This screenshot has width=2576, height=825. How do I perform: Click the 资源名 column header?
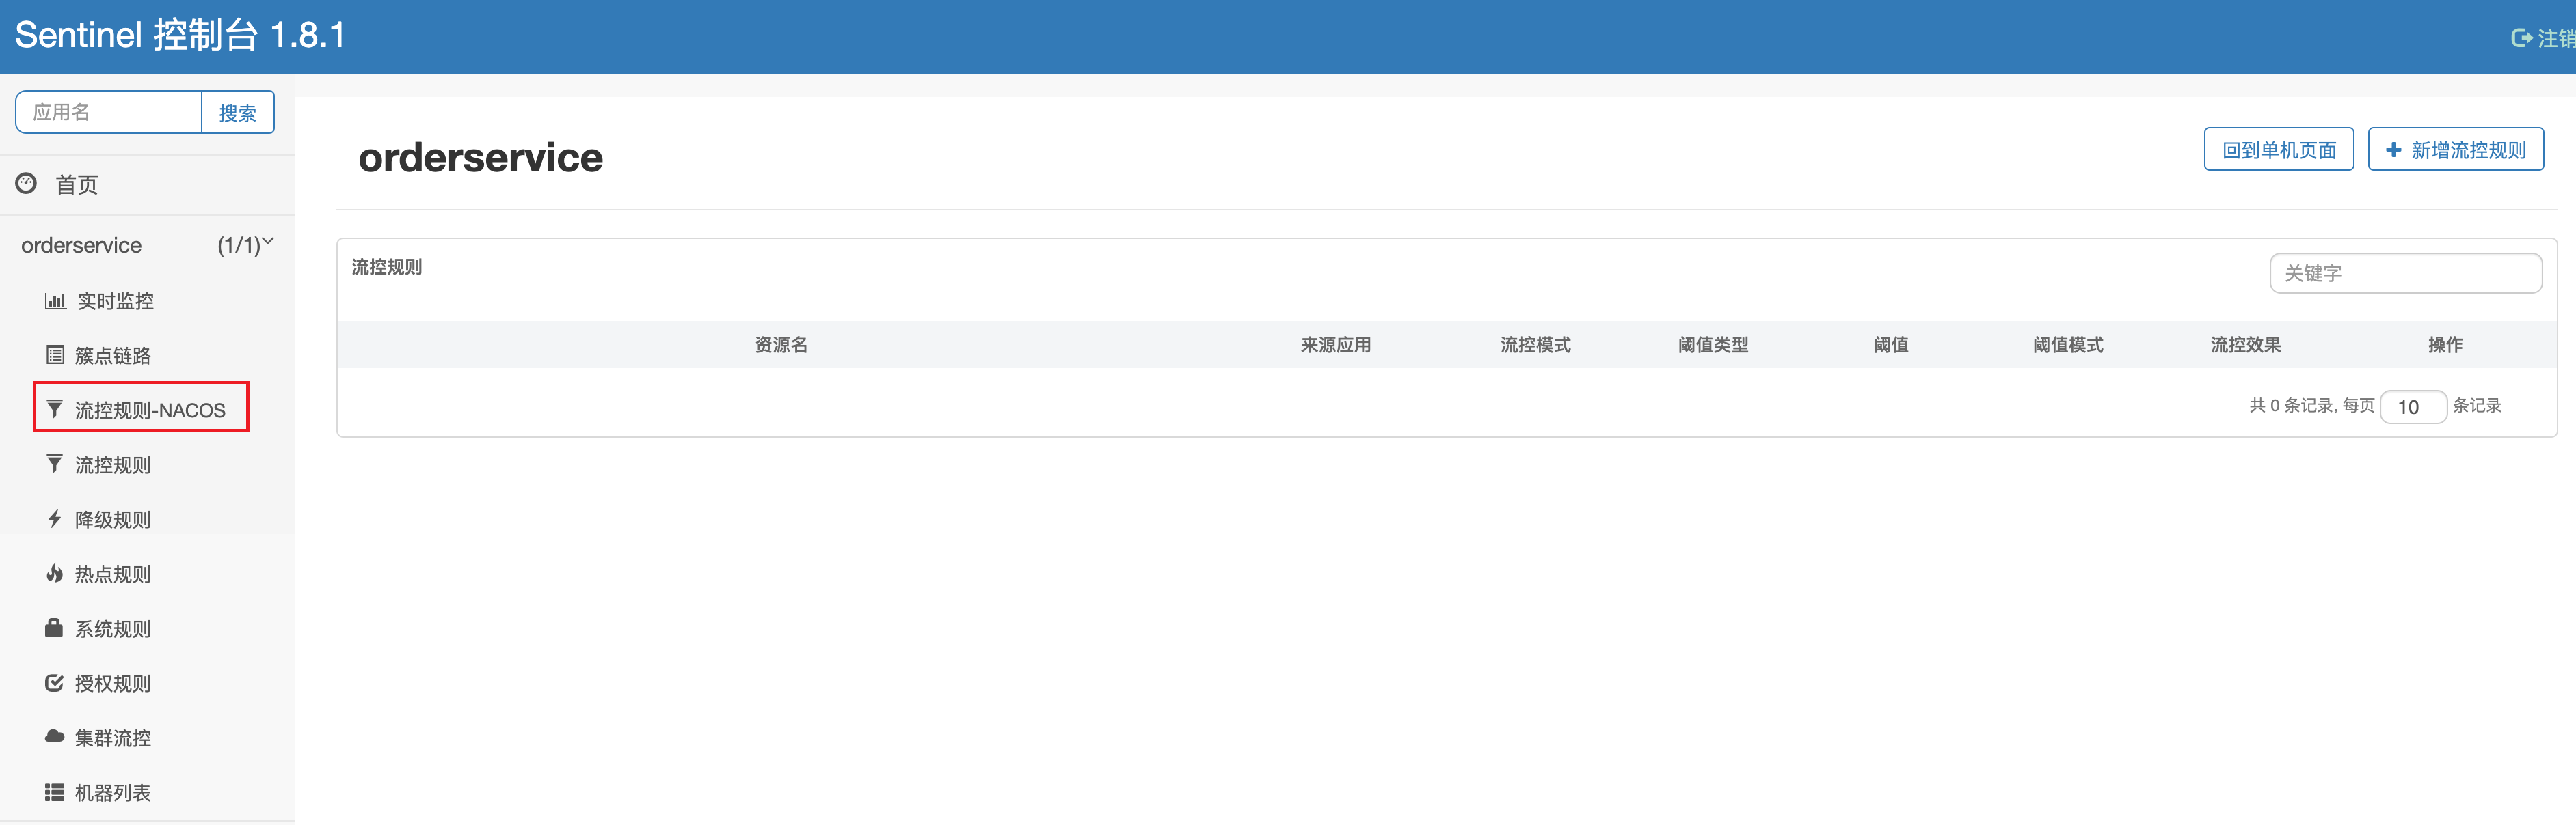coord(781,345)
